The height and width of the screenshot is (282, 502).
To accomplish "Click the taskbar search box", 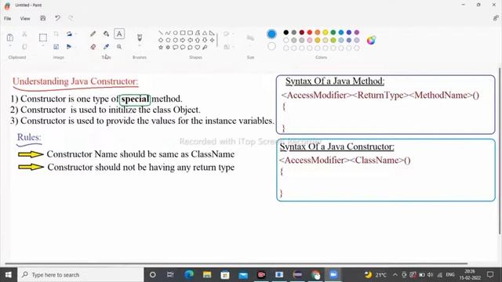I will point(80,275).
